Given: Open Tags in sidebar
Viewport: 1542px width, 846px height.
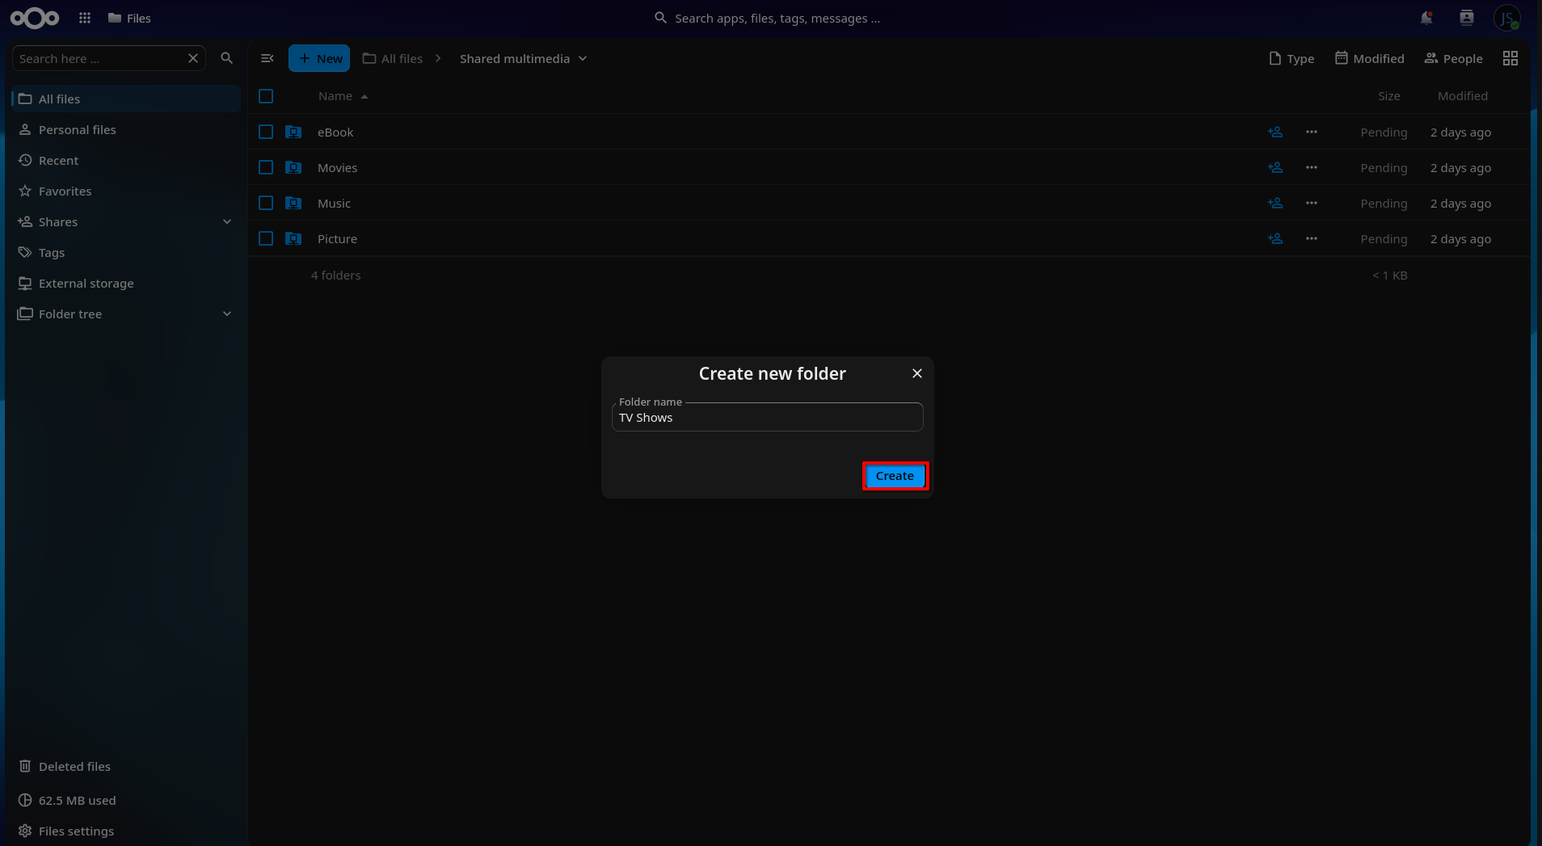Looking at the screenshot, I should [126, 252].
